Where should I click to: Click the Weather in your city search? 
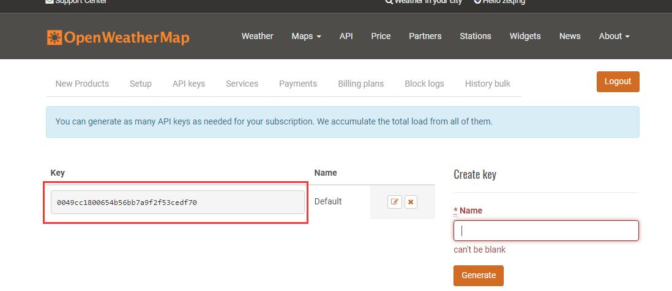[x=424, y=2]
